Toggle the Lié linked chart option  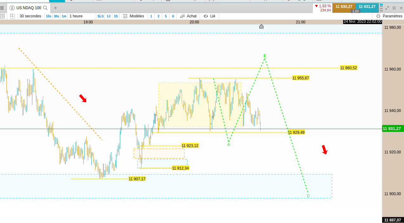click(209, 16)
